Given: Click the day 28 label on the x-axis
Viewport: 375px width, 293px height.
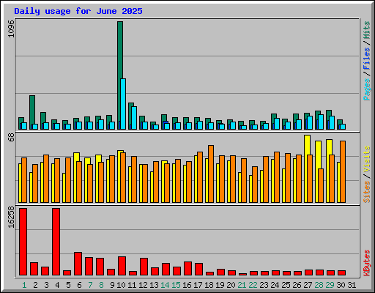Looking at the screenshot, I should 319,285.
